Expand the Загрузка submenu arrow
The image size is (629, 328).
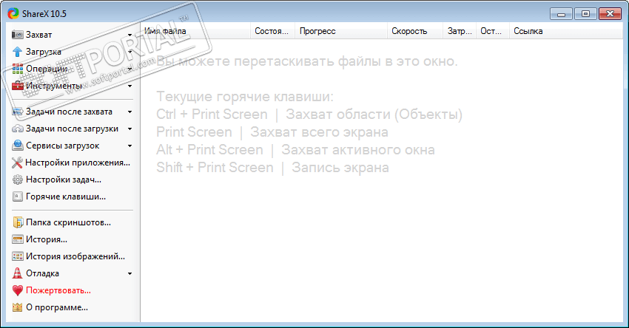point(129,52)
